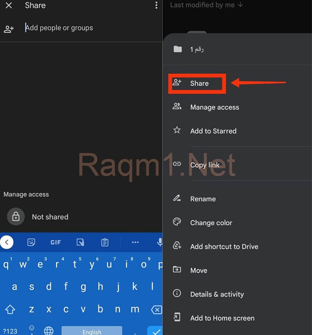Choose Add to Starred option
Image resolution: width=312 pixels, height=335 pixels.
click(x=213, y=131)
